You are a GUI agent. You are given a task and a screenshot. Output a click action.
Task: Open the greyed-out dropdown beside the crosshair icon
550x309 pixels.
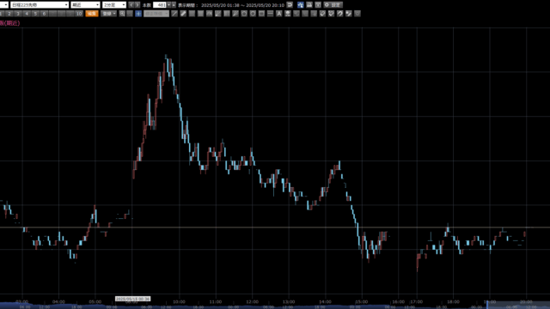[x=156, y=14]
